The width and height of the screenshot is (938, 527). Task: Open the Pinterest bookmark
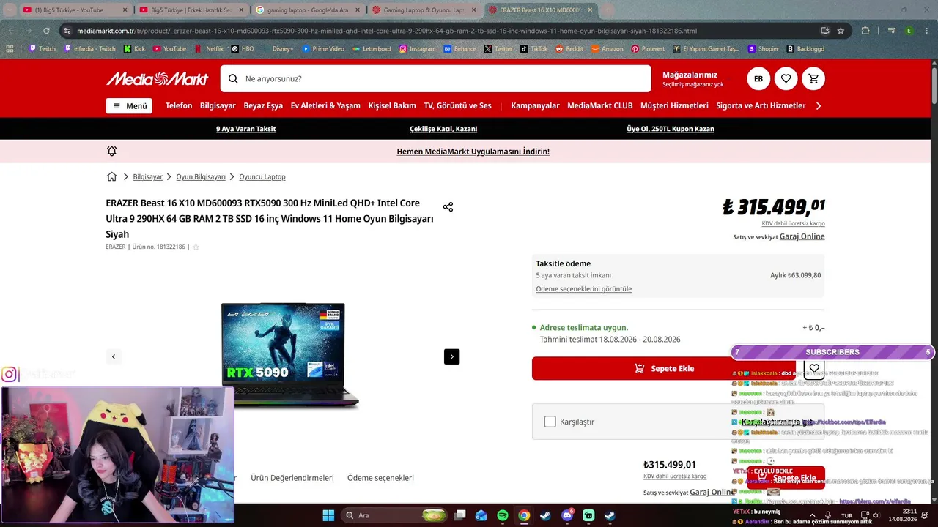point(646,48)
